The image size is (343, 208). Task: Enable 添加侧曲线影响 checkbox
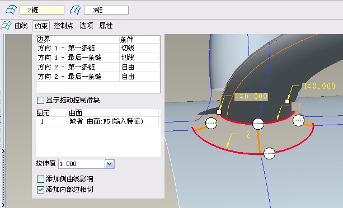40,179
